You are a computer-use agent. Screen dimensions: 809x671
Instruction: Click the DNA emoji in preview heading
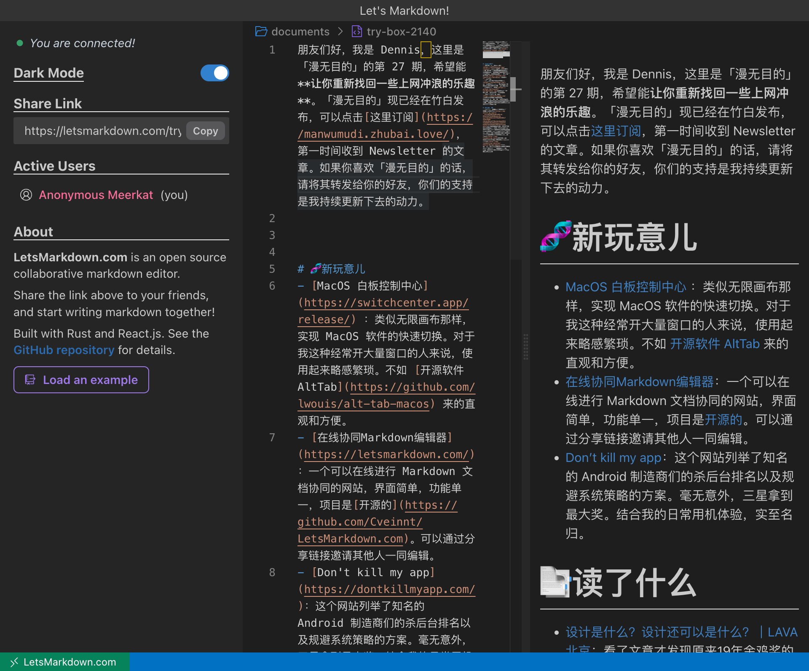[x=556, y=236]
